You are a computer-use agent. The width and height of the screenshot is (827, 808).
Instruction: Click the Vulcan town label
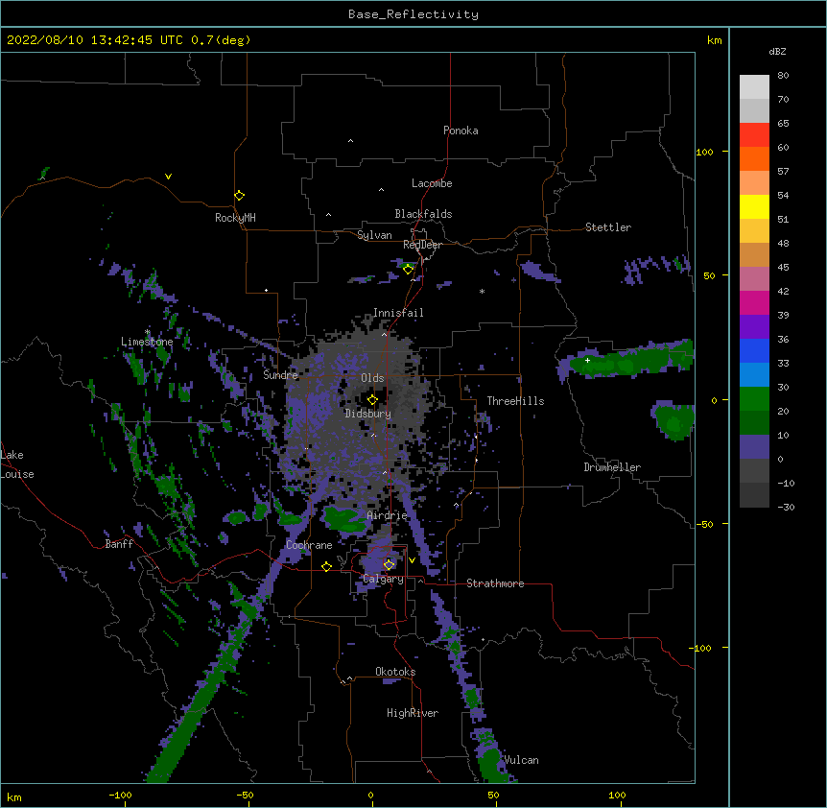(521, 760)
